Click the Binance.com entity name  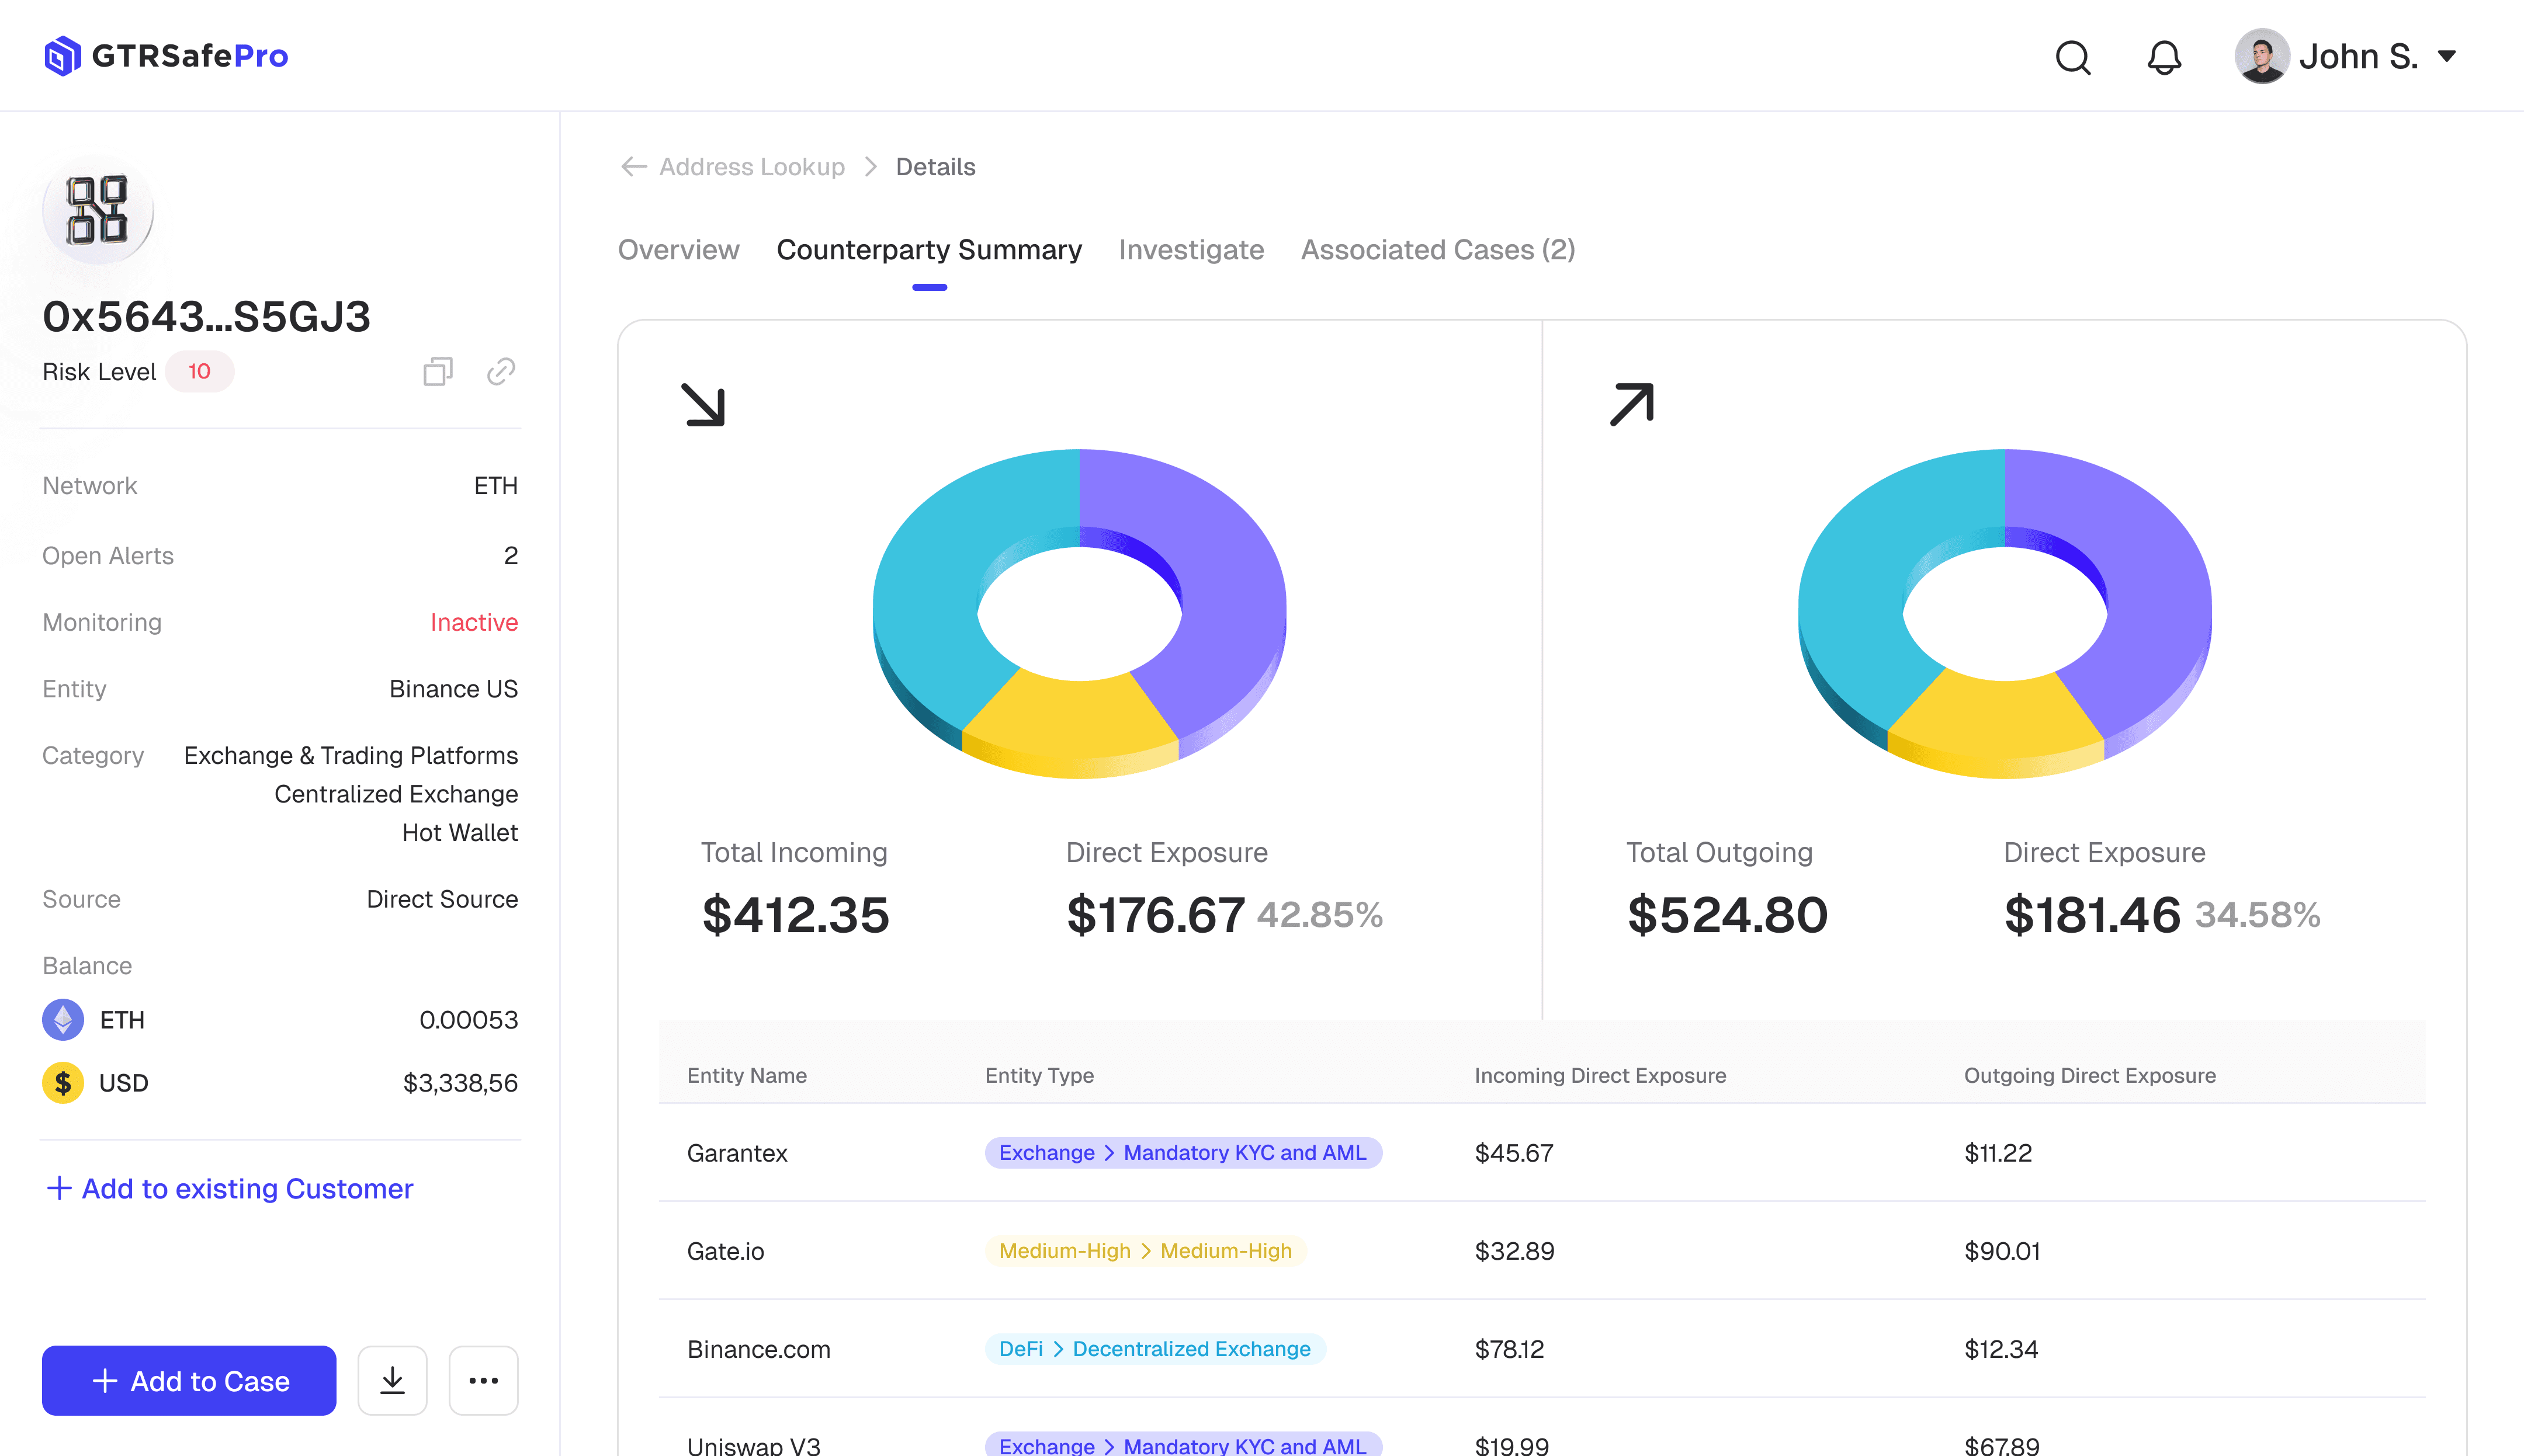(x=758, y=1349)
